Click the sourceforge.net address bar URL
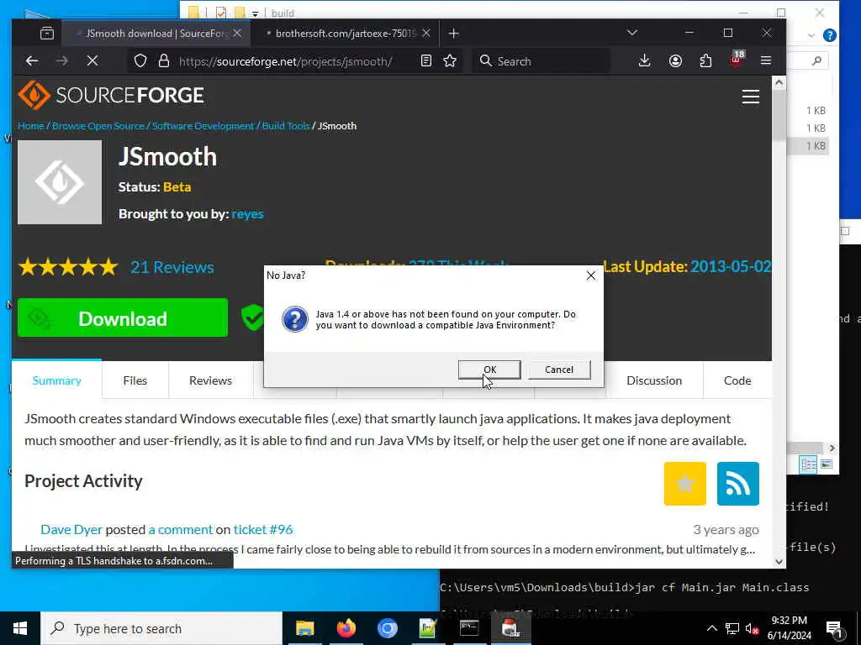The image size is (861, 645). click(x=286, y=61)
